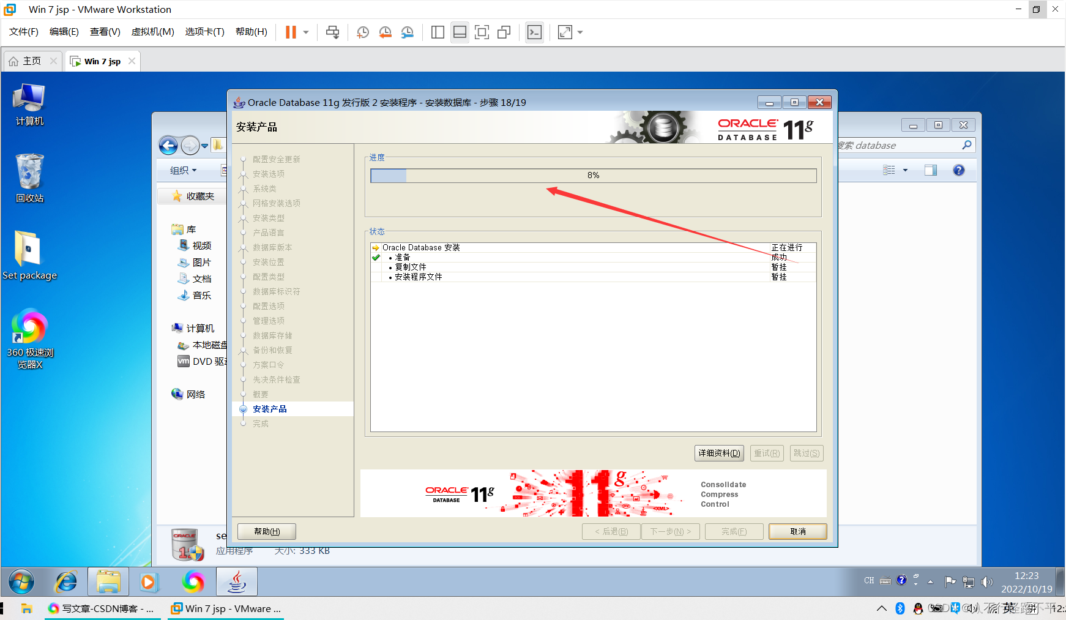1066x620 pixels.
Task: Select 音乐 library in Explorer
Action: (x=195, y=295)
